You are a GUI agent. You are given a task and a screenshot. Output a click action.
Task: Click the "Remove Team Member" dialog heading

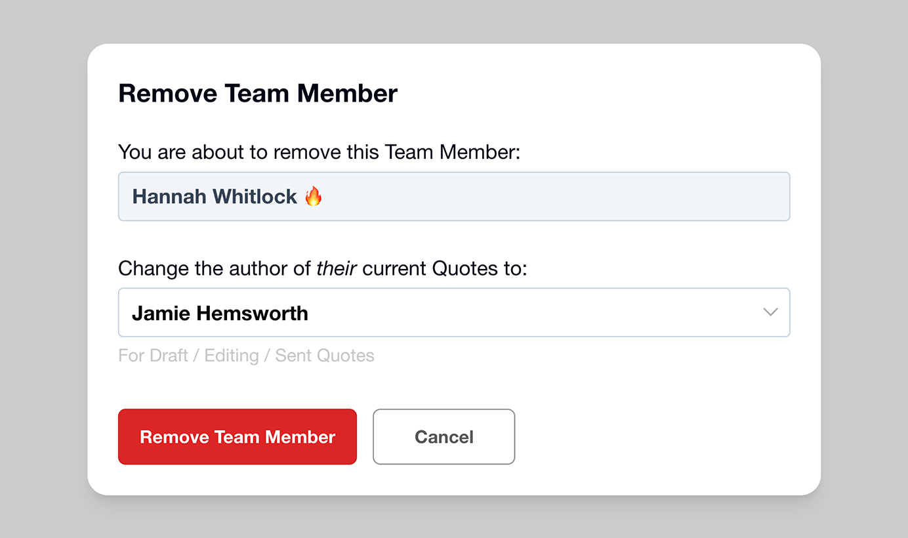[x=258, y=93]
